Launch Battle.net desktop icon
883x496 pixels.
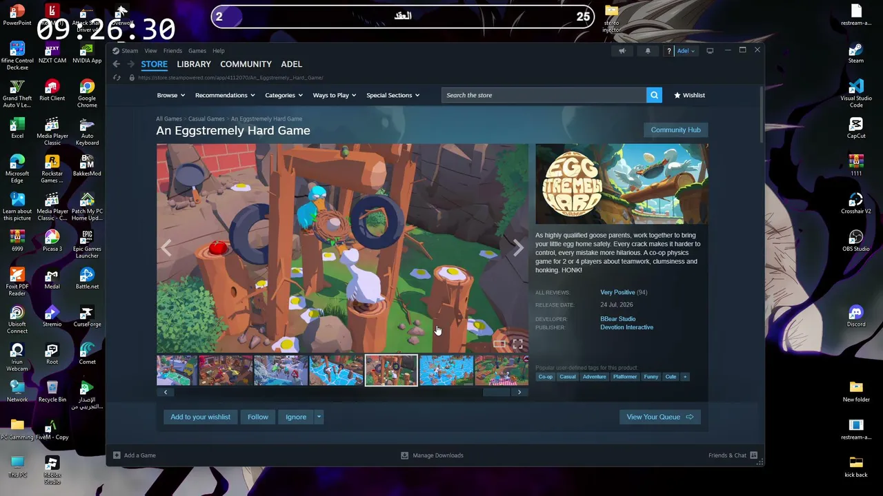coord(87,278)
